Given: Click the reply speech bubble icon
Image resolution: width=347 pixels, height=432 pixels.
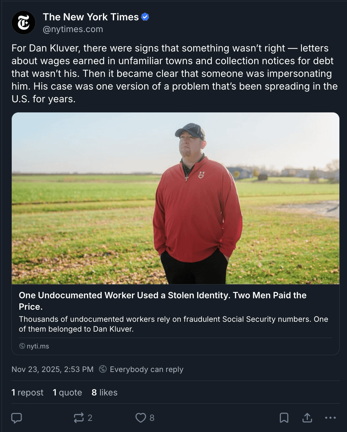Looking at the screenshot, I should (x=17, y=418).
